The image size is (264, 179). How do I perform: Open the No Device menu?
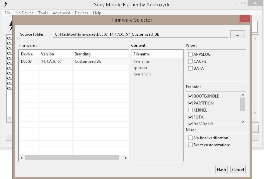24,13
